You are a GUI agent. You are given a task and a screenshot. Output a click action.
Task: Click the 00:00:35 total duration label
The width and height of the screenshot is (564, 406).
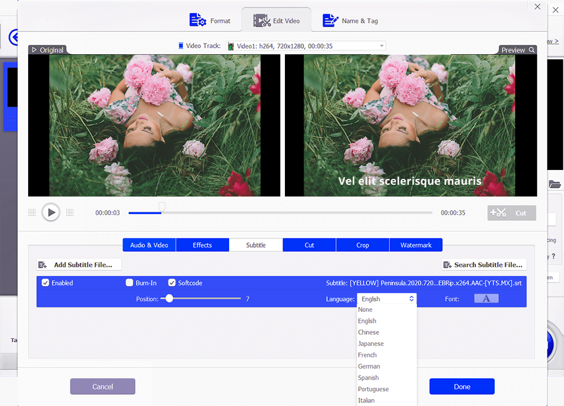click(x=453, y=213)
